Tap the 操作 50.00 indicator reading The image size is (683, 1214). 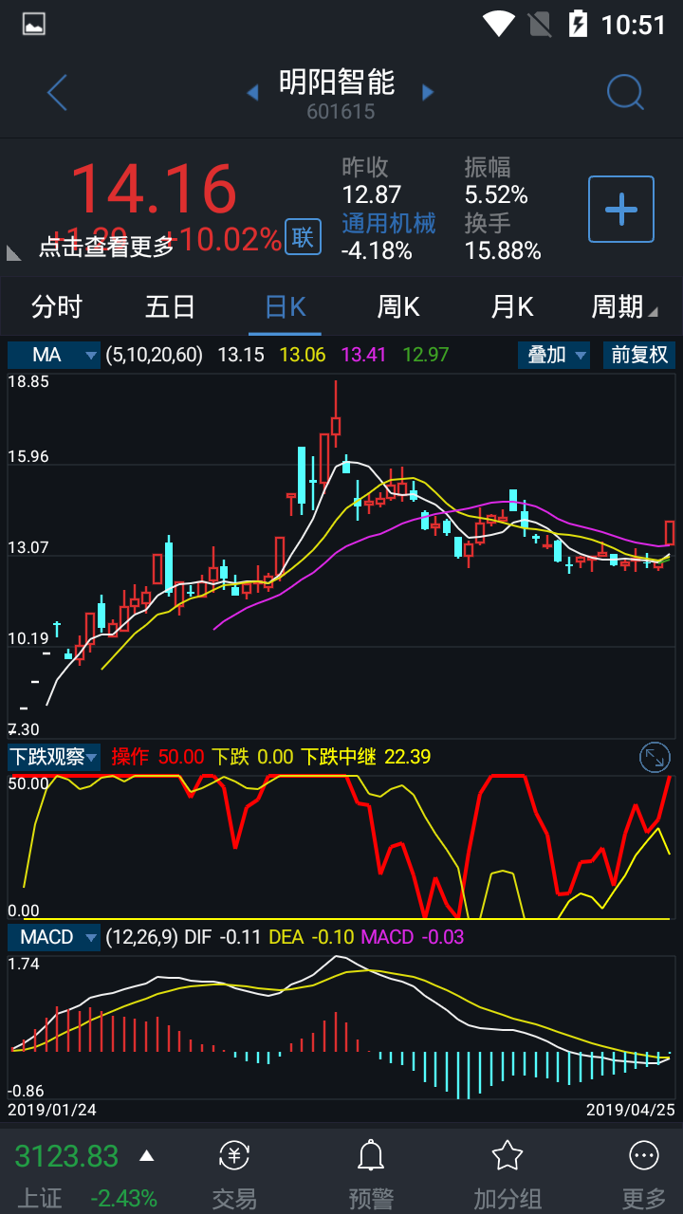157,757
